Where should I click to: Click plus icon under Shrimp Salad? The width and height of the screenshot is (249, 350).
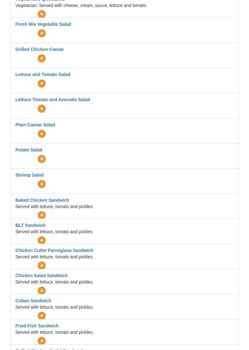(x=42, y=184)
